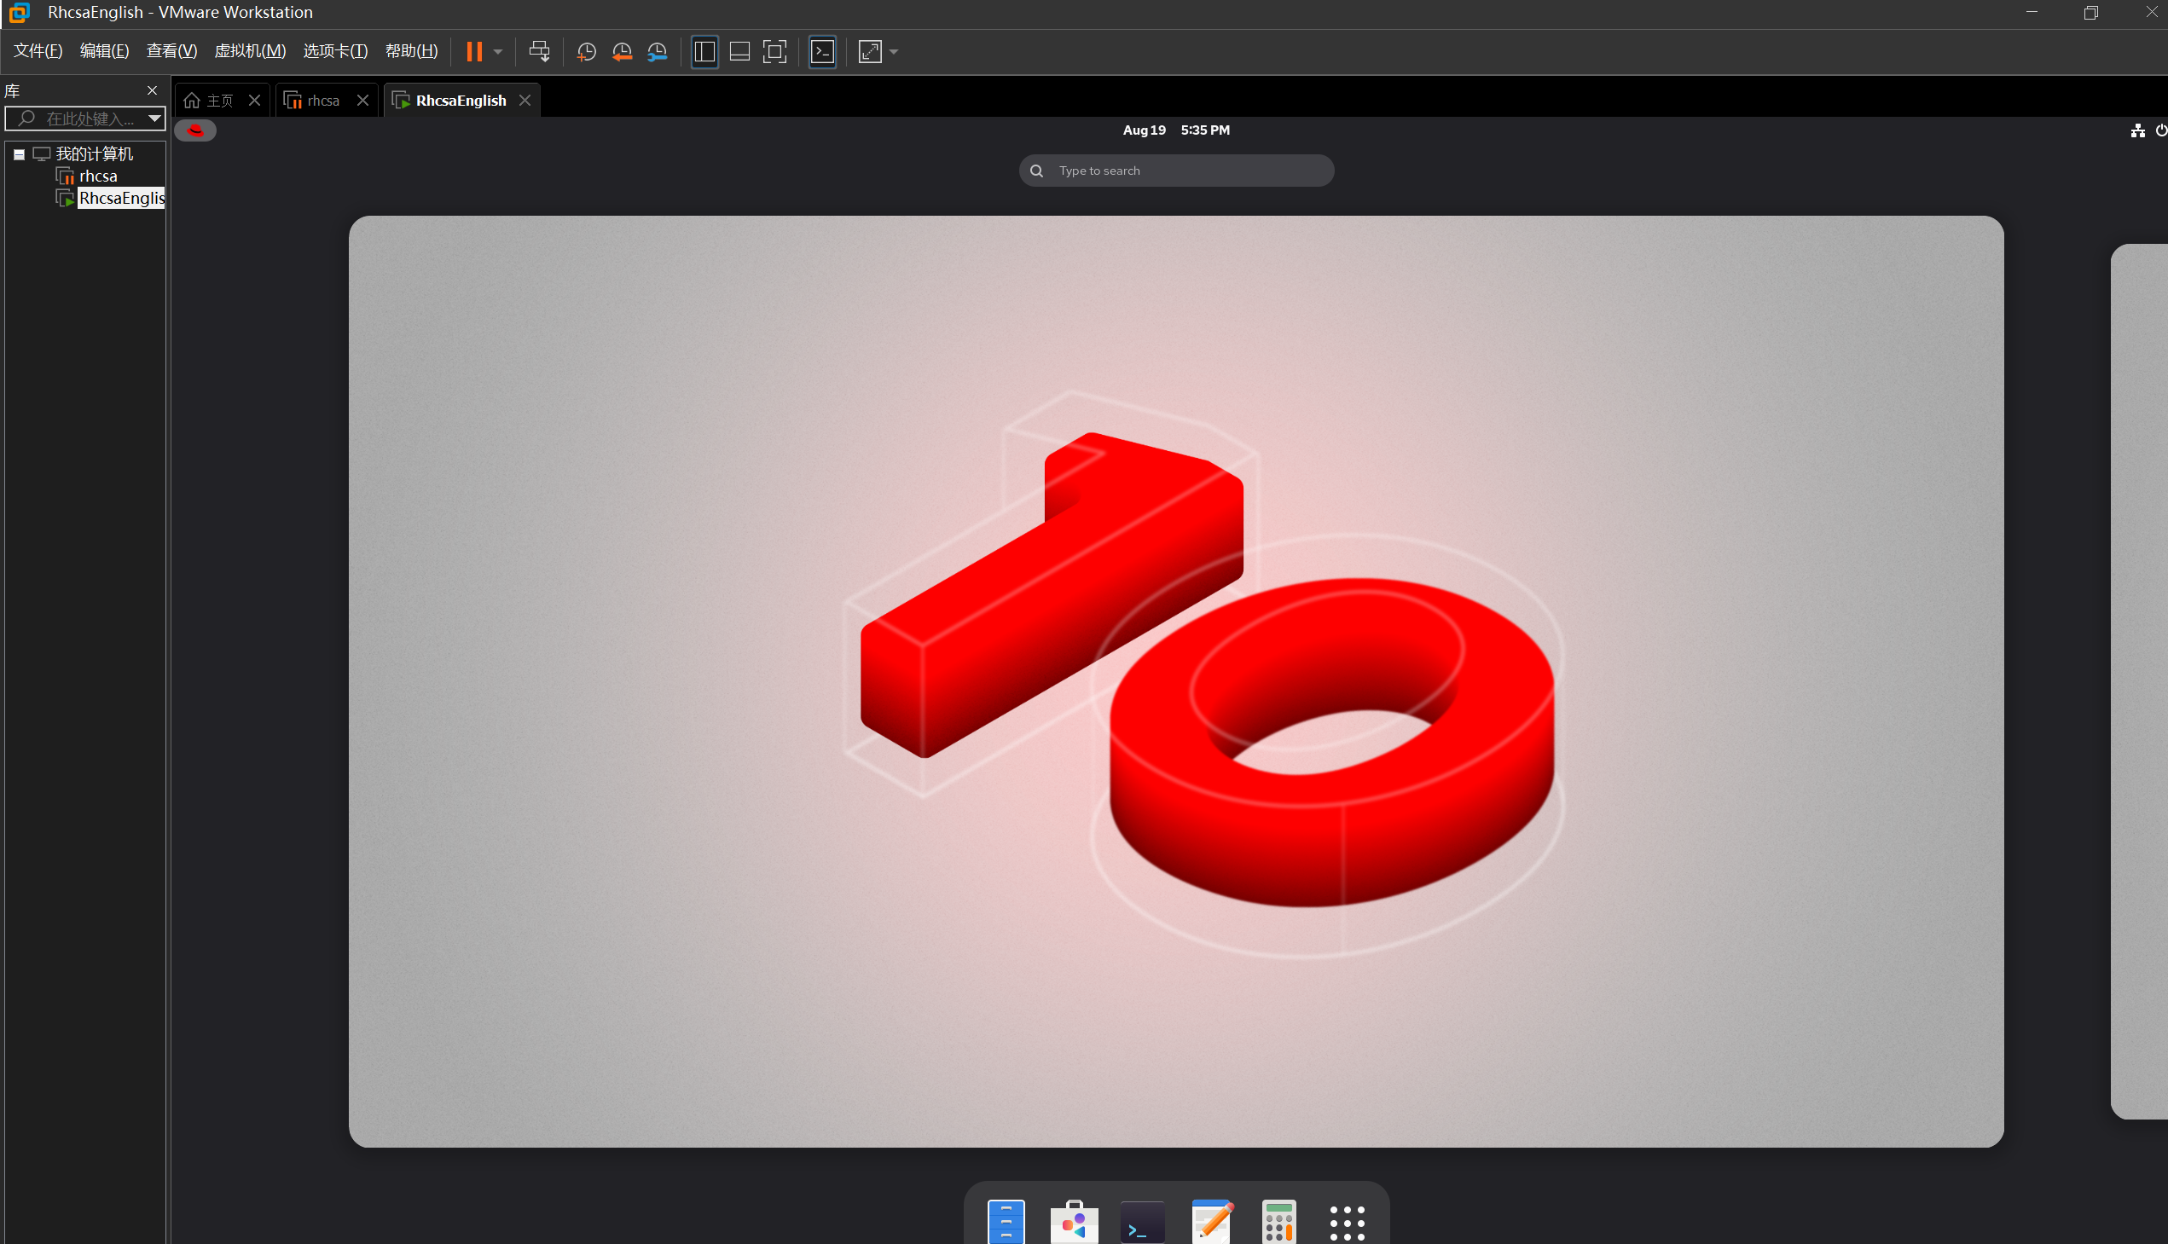The image size is (2168, 1244).
Task: Open the 文件(F) menu
Action: point(38,51)
